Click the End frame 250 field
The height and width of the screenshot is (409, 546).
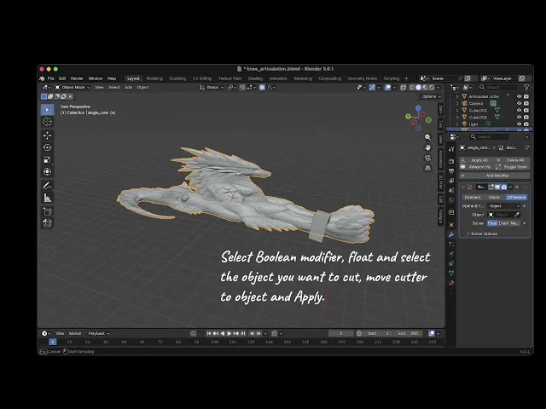click(409, 333)
